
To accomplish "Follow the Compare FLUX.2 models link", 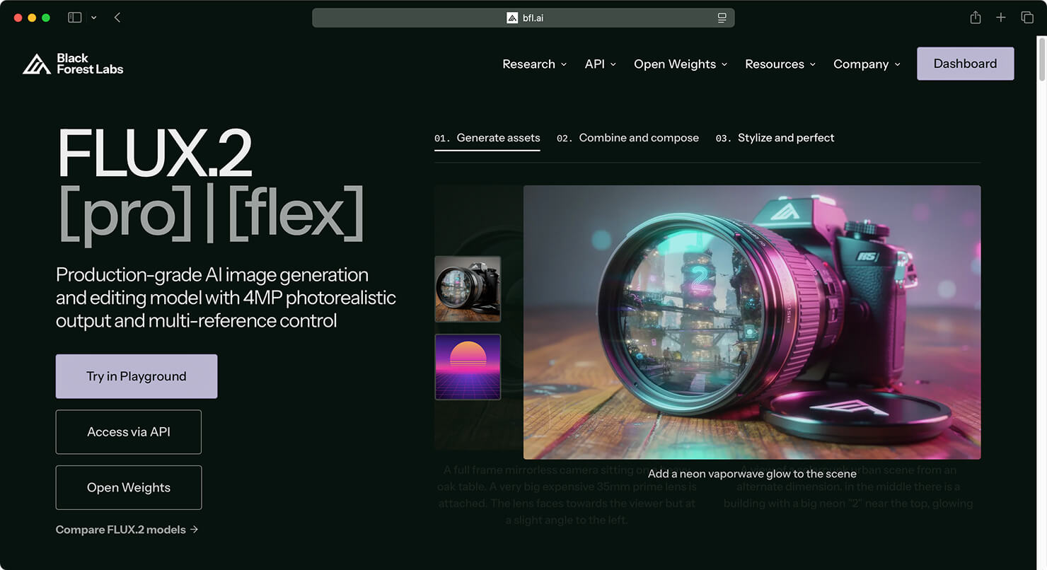I will tap(120, 529).
